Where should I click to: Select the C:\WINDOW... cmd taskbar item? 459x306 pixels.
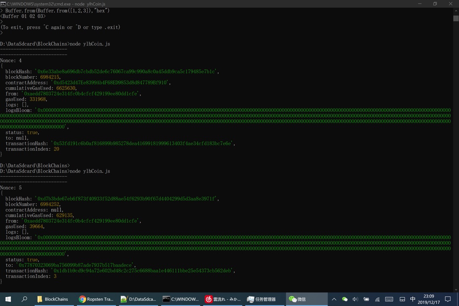coord(180,299)
